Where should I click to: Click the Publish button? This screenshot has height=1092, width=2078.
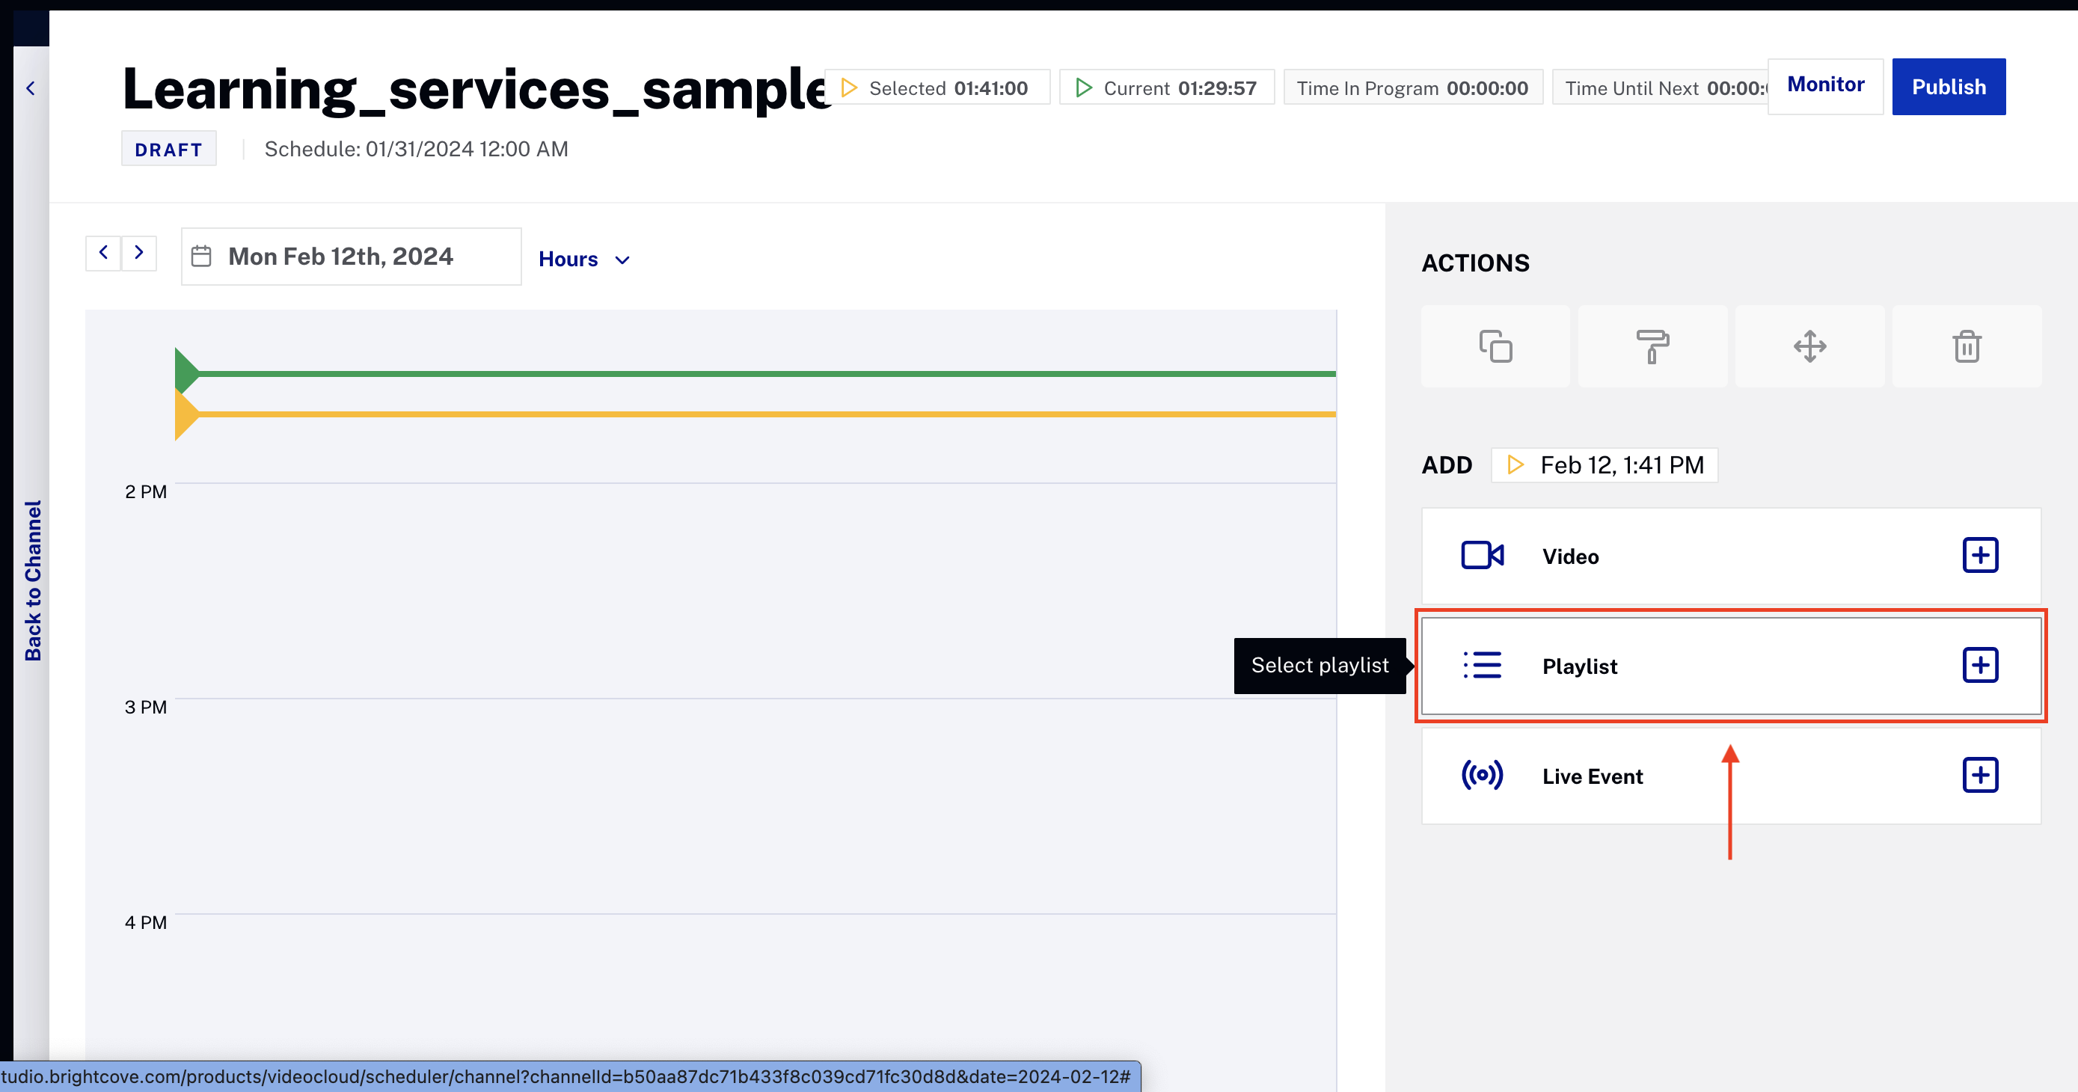[x=1948, y=87]
